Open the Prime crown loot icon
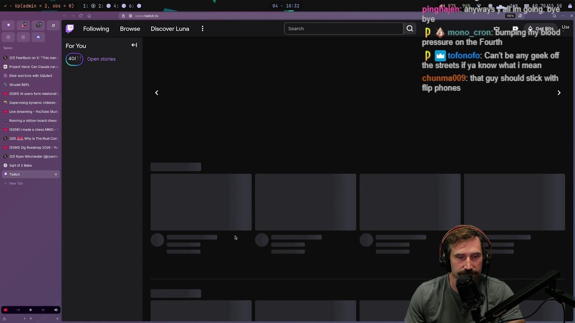The width and height of the screenshot is (575, 323). pyautogui.click(x=497, y=29)
